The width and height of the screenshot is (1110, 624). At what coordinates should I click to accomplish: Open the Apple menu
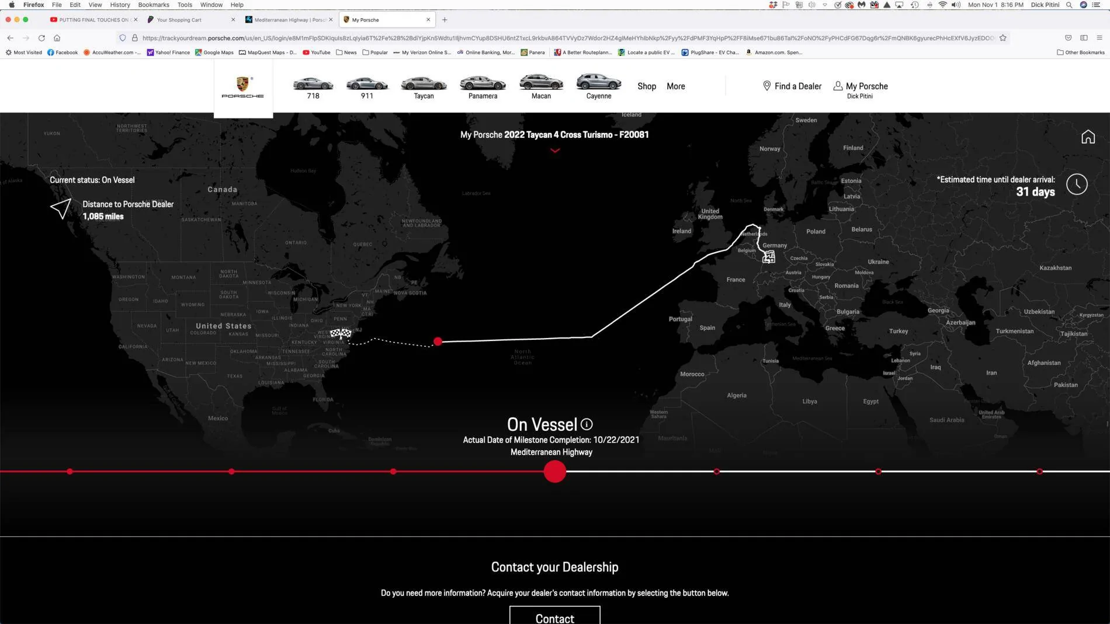12,5
